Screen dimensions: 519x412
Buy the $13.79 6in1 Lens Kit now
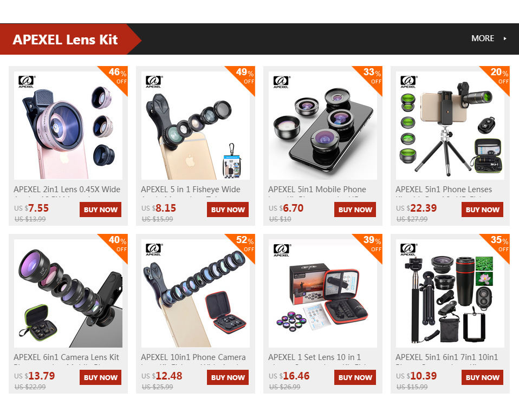[x=101, y=377]
